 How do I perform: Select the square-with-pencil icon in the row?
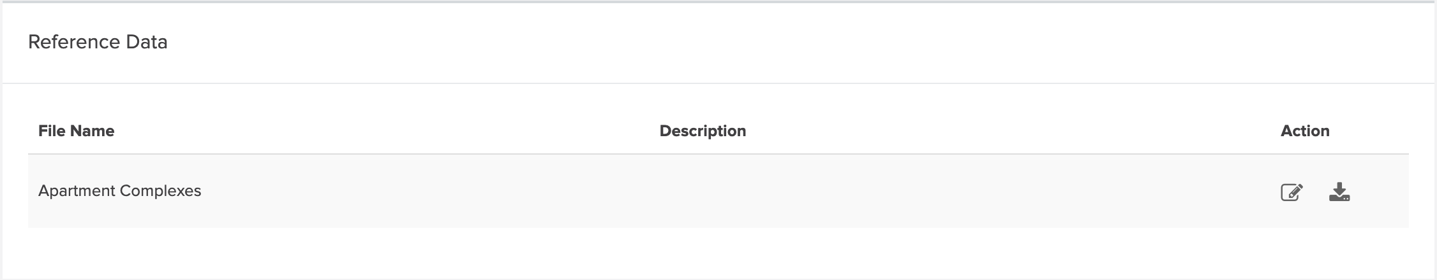point(1292,192)
